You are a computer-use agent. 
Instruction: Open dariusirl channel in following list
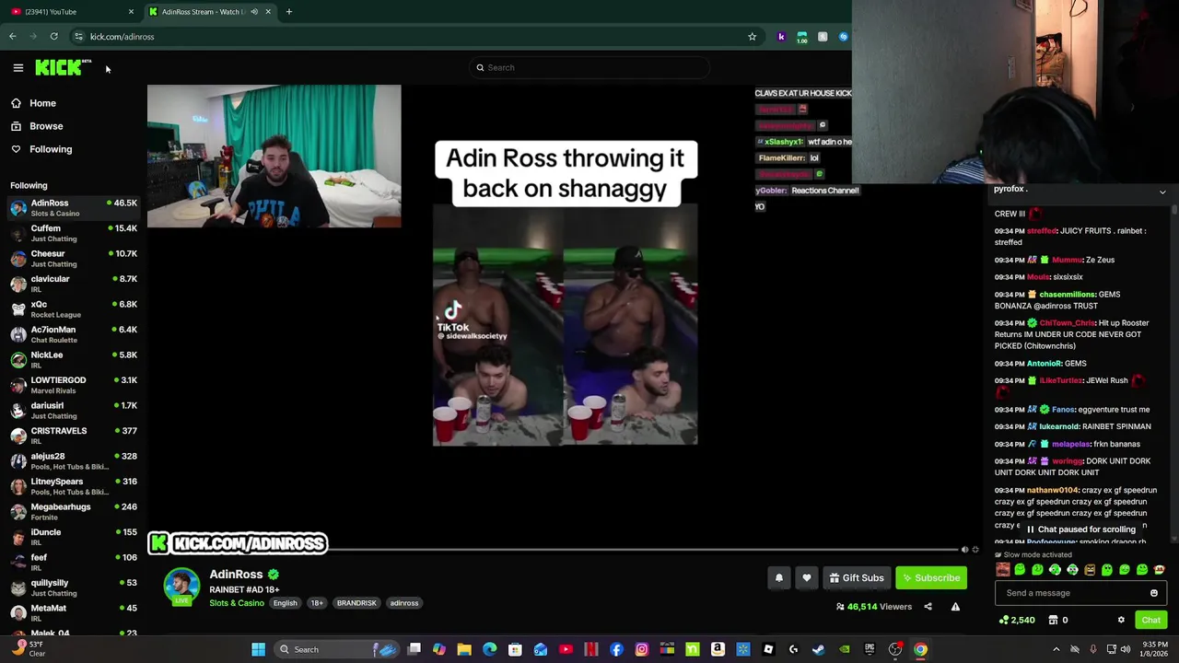click(74, 410)
